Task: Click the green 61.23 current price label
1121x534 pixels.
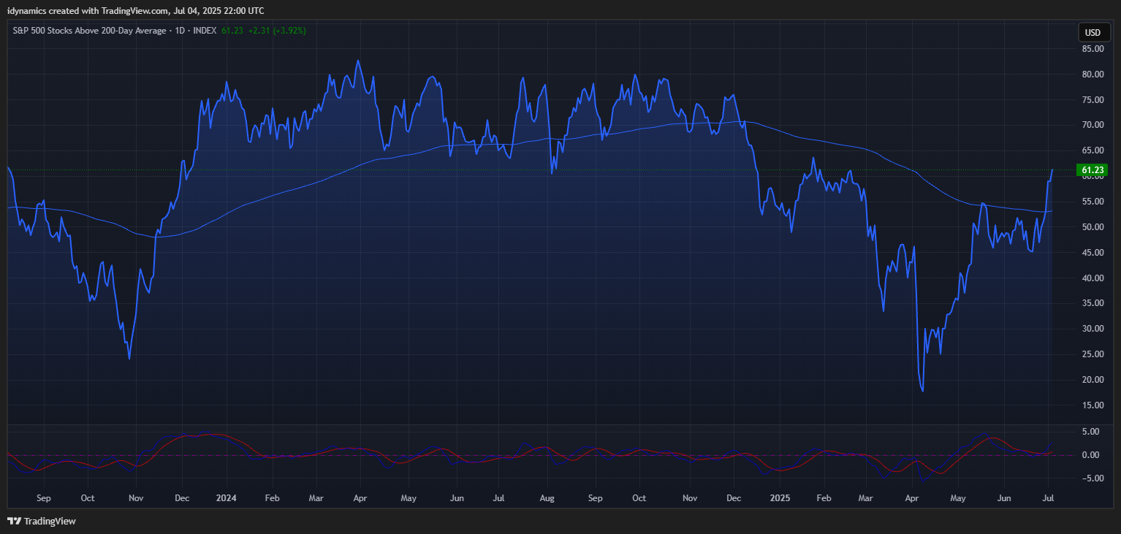Action: (x=1092, y=170)
